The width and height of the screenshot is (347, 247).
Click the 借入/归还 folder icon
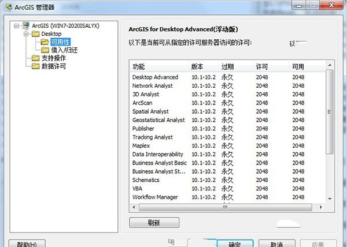point(45,50)
